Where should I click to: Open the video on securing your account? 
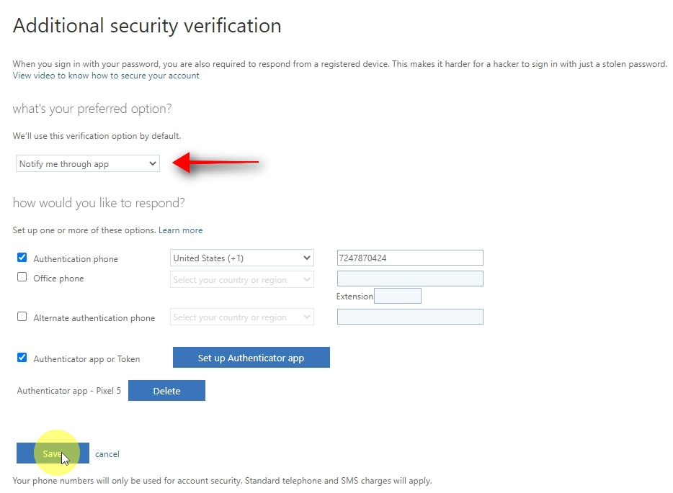coord(106,76)
